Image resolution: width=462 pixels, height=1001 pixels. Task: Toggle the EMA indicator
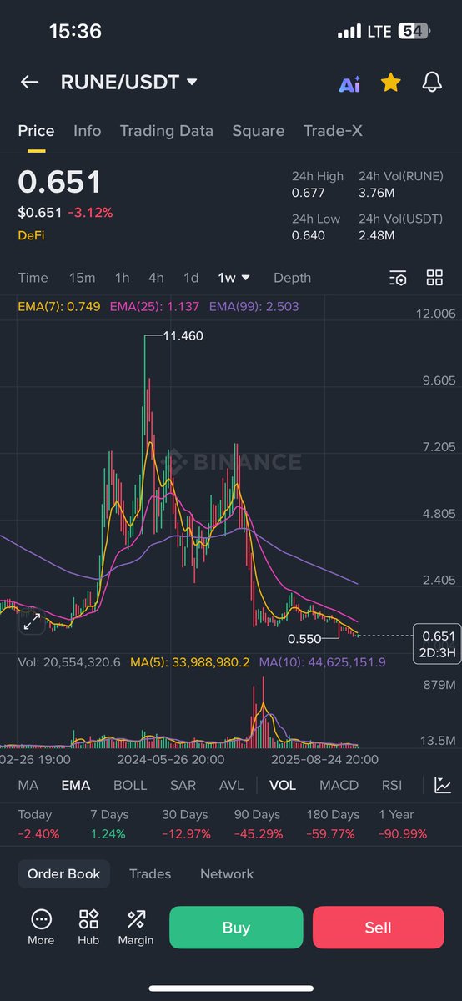pos(75,785)
